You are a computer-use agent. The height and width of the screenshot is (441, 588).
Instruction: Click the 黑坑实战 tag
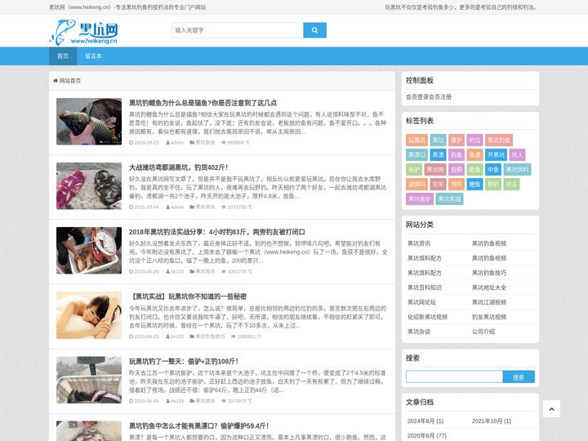coord(450,198)
